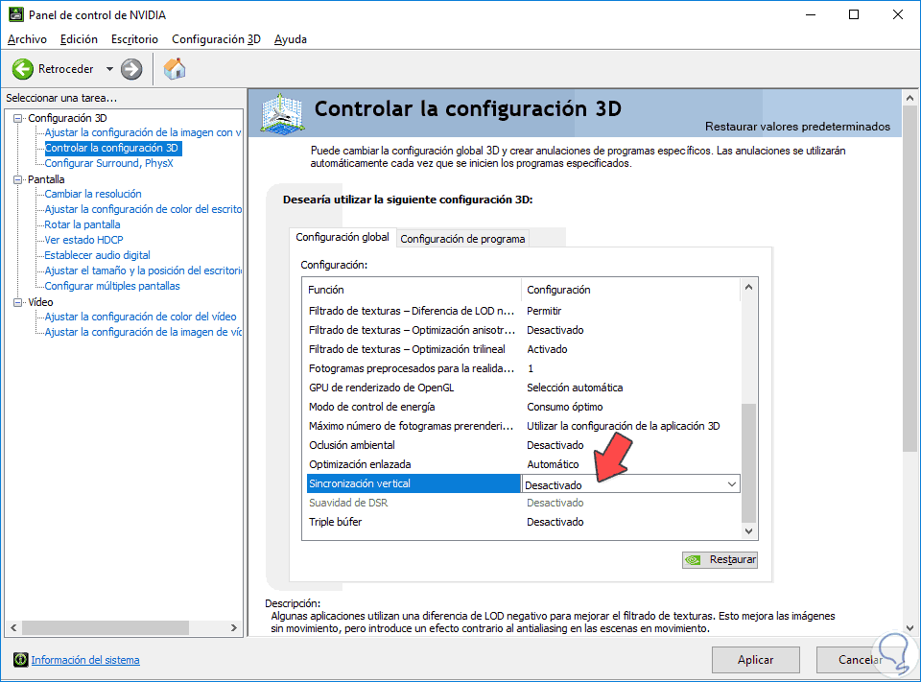Click the settings list scrollbar thumb
The width and height of the screenshot is (921, 682).
pyautogui.click(x=748, y=463)
